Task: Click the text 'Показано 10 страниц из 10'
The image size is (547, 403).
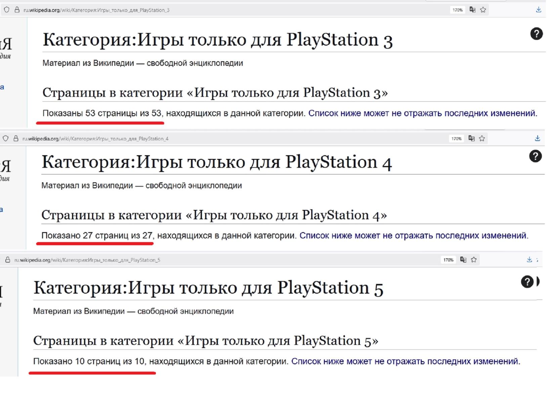Action: 89,361
